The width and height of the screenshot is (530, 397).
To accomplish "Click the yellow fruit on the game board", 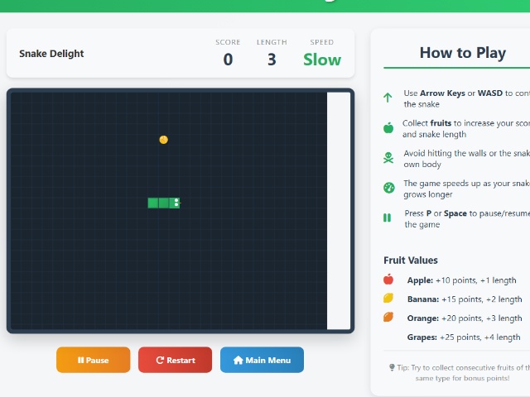I will [164, 140].
